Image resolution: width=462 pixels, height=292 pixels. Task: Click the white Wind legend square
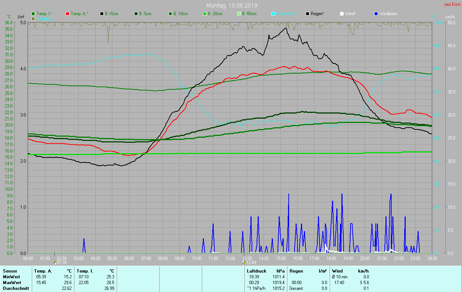[342, 14]
